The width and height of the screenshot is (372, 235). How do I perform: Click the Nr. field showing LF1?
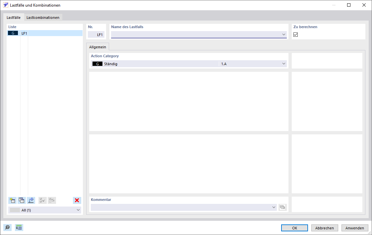point(96,34)
